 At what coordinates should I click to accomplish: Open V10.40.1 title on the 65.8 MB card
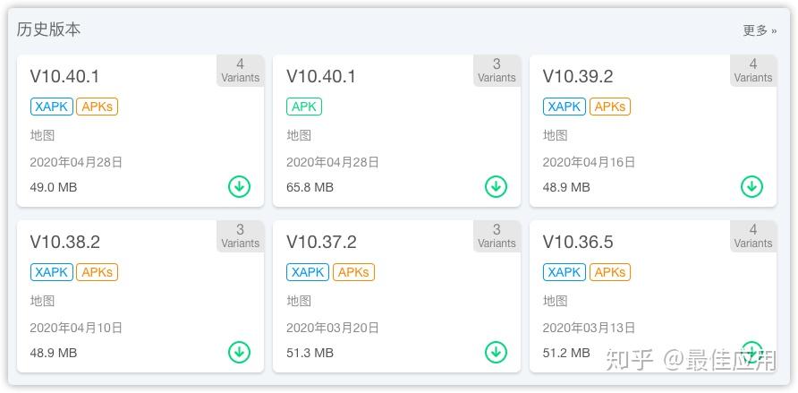click(x=321, y=76)
